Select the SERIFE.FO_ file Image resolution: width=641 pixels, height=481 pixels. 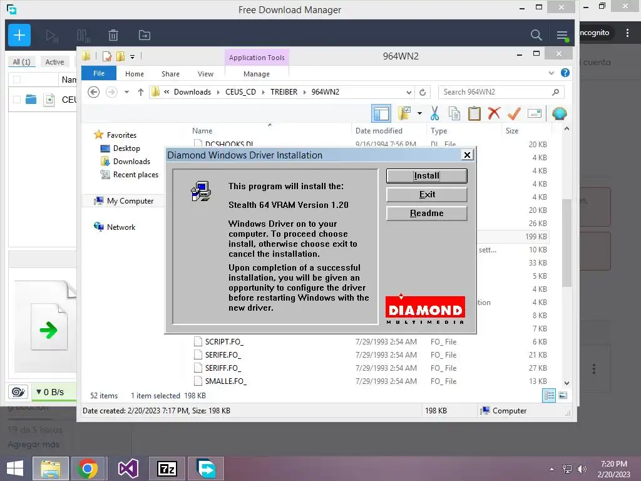[x=223, y=355]
